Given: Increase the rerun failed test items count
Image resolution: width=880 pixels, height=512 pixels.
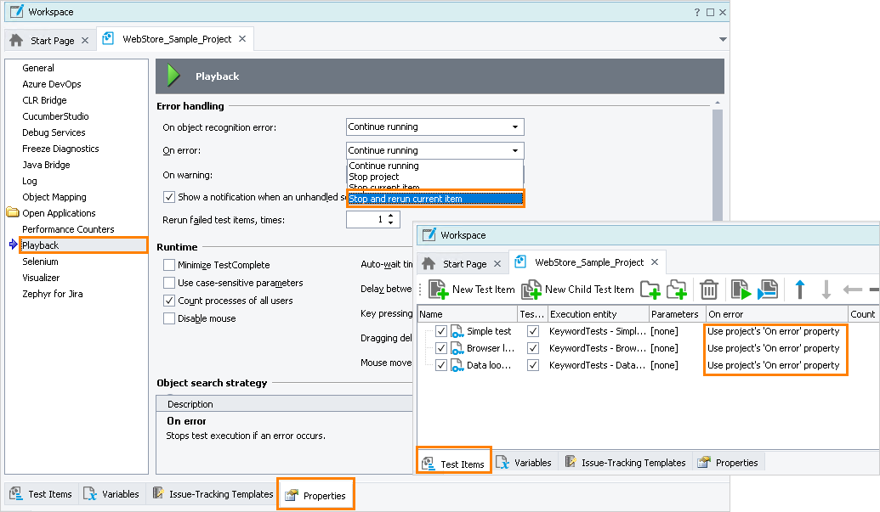Looking at the screenshot, I should 391,216.
